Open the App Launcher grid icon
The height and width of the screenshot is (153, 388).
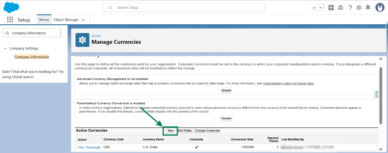click(10, 20)
